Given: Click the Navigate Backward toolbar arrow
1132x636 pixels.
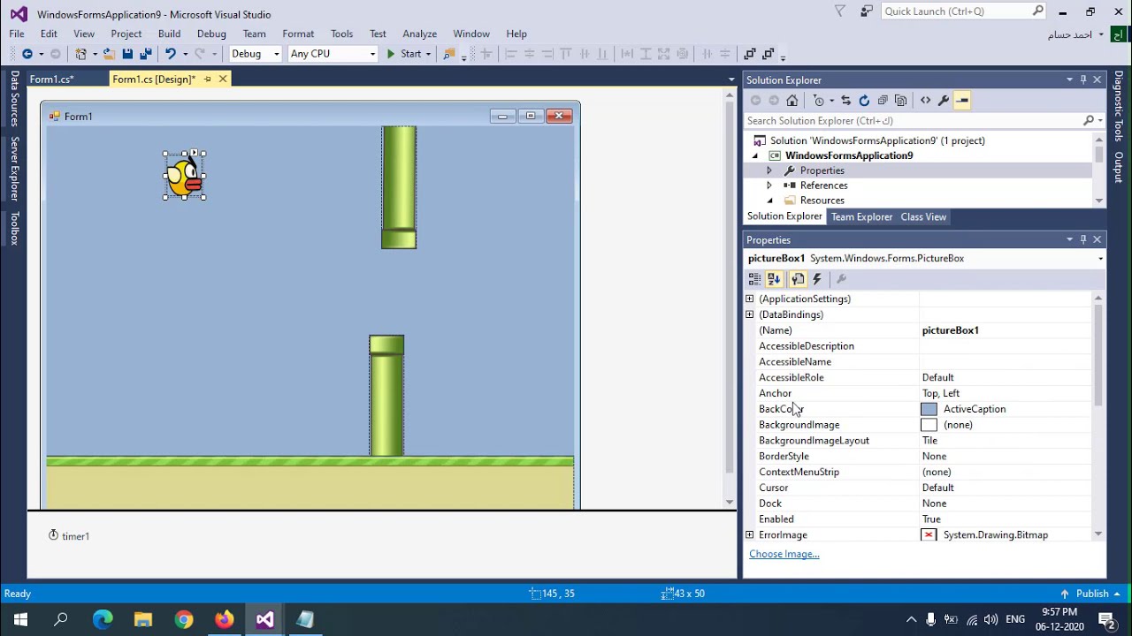Looking at the screenshot, I should (27, 54).
